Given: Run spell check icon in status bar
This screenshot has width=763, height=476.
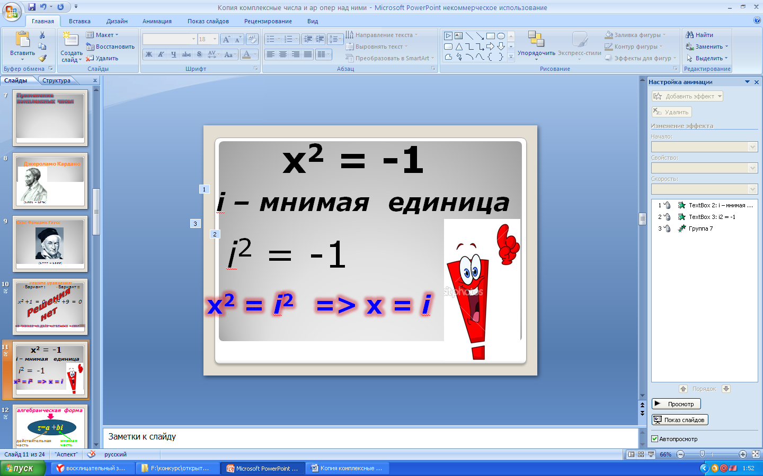Looking at the screenshot, I should [92, 454].
